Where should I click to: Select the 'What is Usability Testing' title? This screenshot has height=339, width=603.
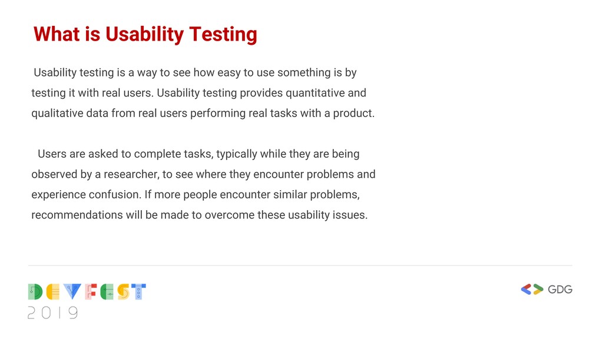click(145, 34)
